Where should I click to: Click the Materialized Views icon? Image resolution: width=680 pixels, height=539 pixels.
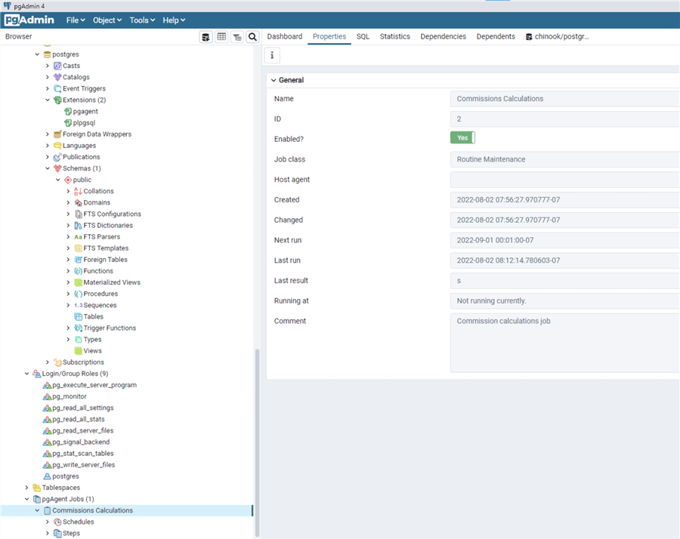pos(78,282)
